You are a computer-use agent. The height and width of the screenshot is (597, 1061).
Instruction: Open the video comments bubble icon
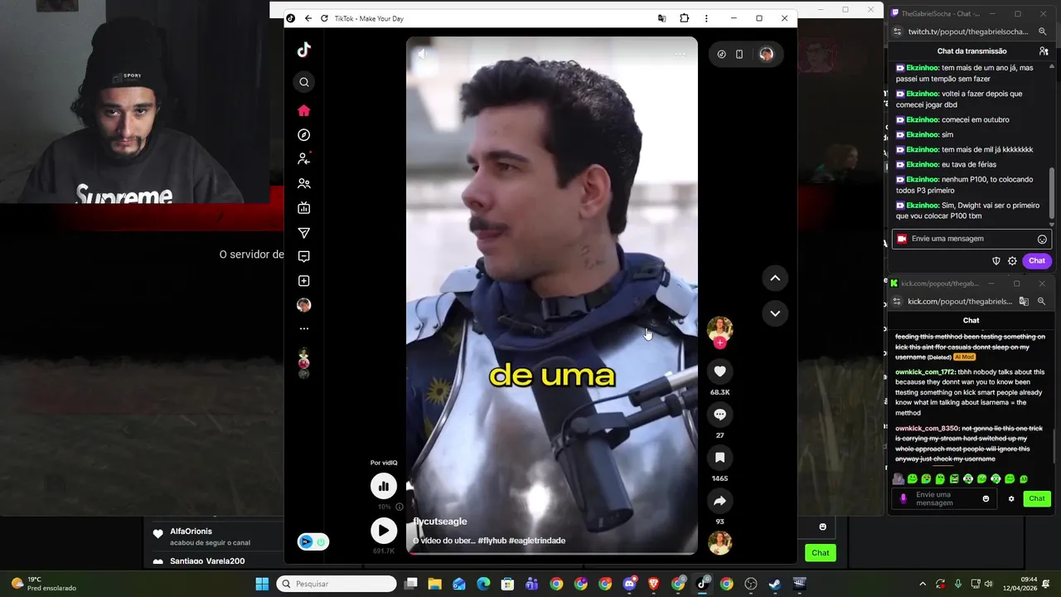click(x=719, y=415)
